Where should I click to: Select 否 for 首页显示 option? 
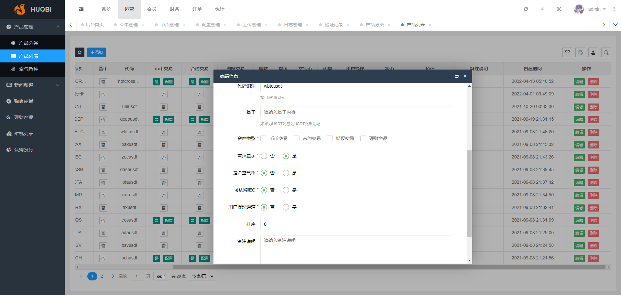point(264,156)
